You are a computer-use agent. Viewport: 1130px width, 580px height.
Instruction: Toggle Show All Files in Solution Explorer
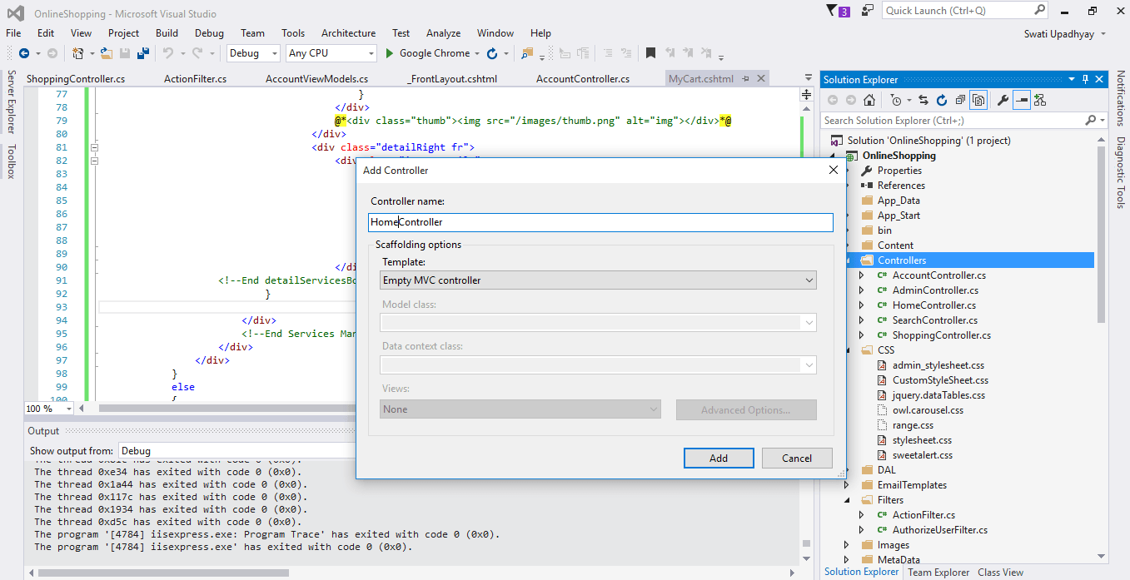pyautogui.click(x=979, y=99)
